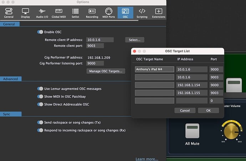Image resolution: width=246 pixels, height=161 pixels.
Task: Switch to the Extensions tab
Action: pyautogui.click(x=159, y=11)
